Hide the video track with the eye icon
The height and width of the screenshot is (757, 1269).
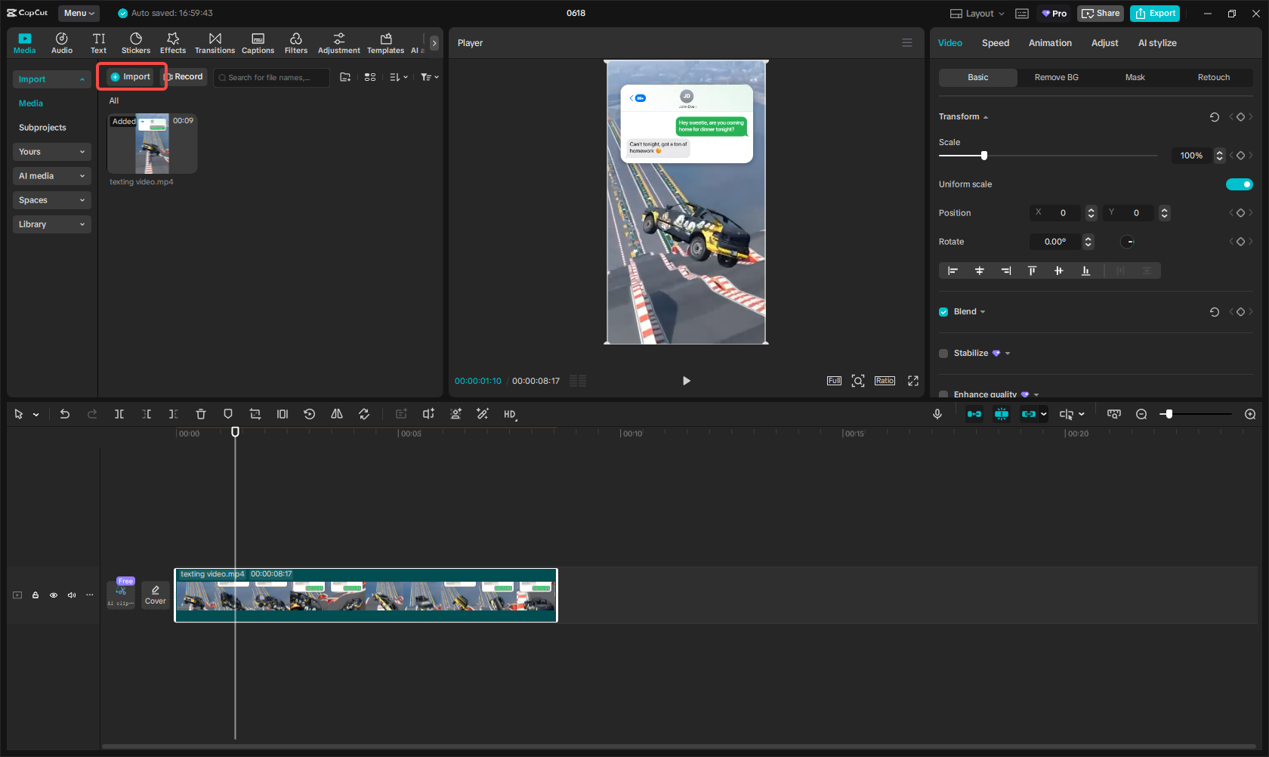pos(54,595)
